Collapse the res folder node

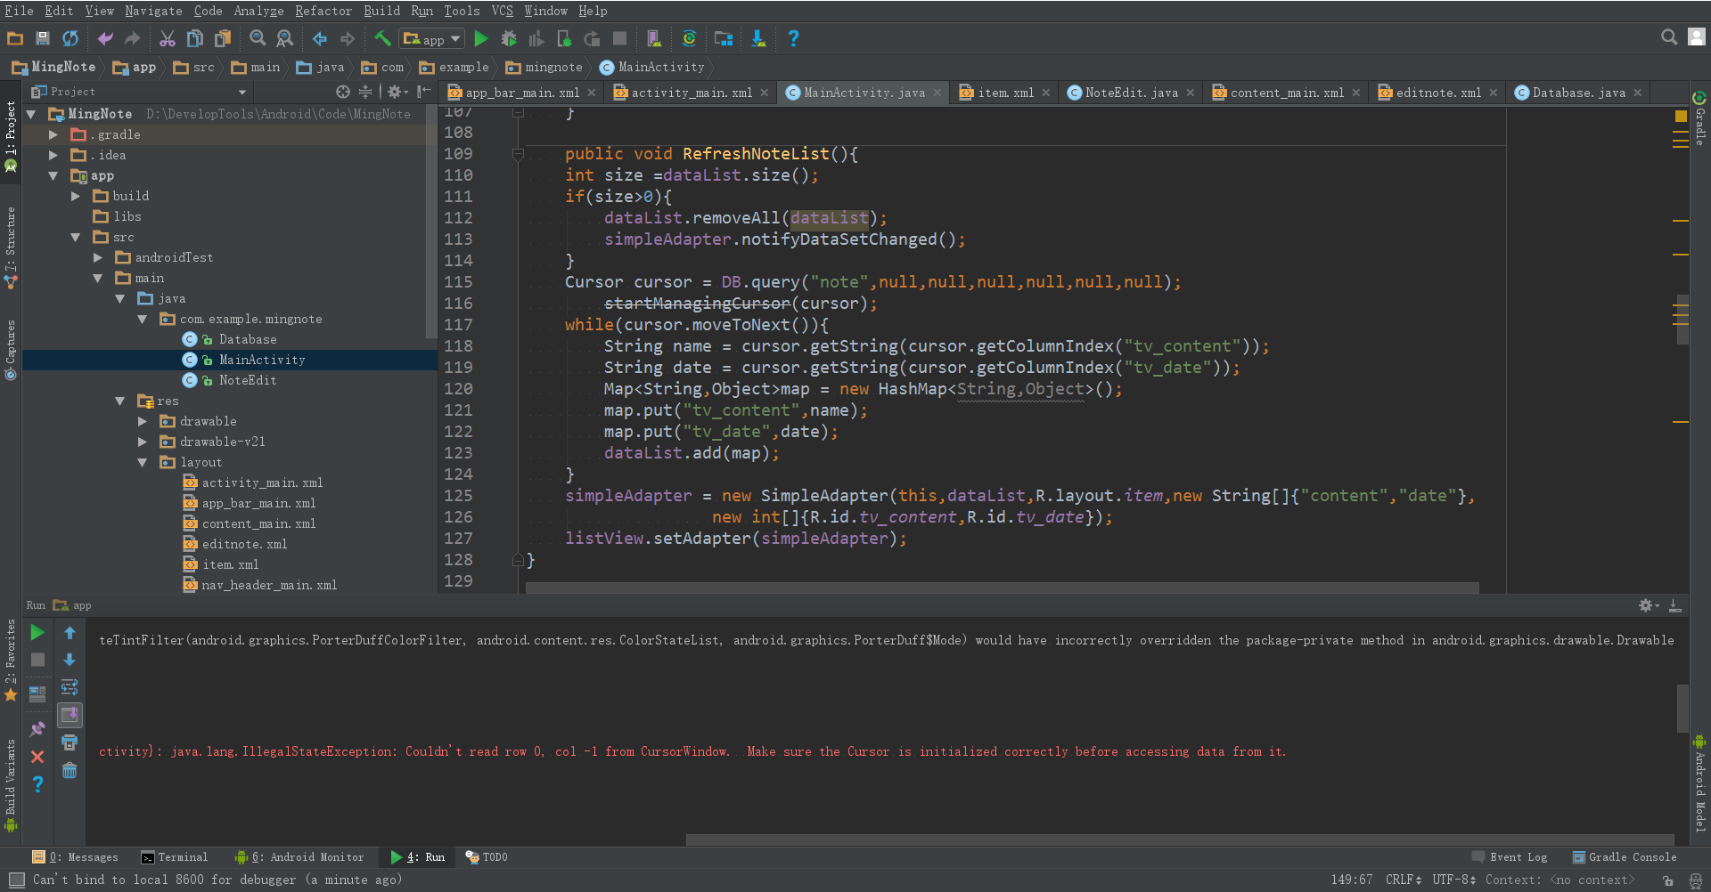tap(120, 401)
